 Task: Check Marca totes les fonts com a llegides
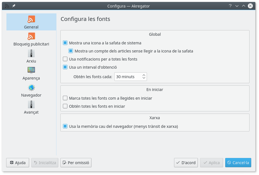(x=65, y=98)
